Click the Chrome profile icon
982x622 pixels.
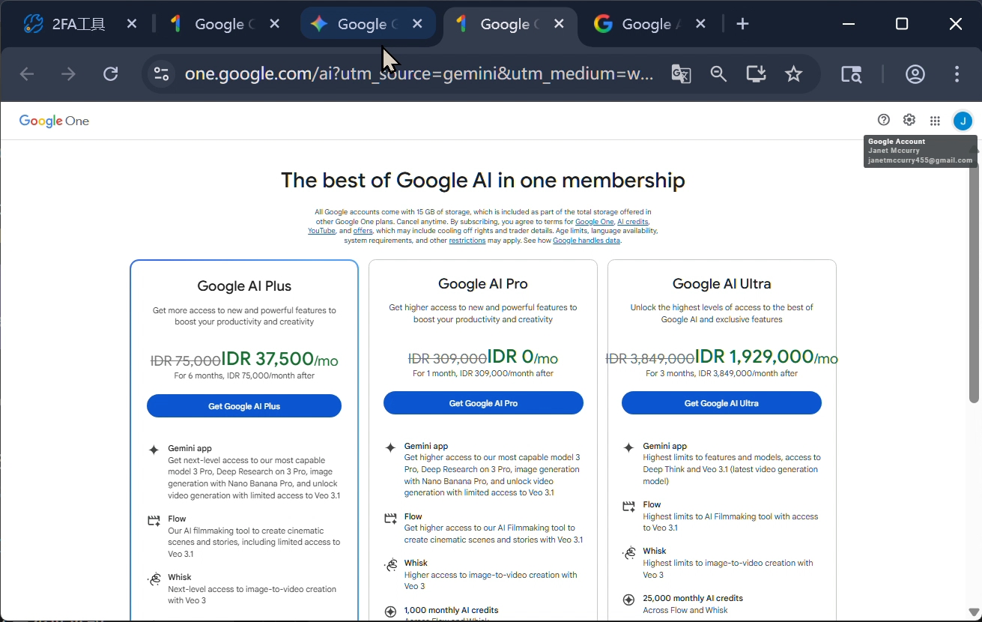point(915,73)
